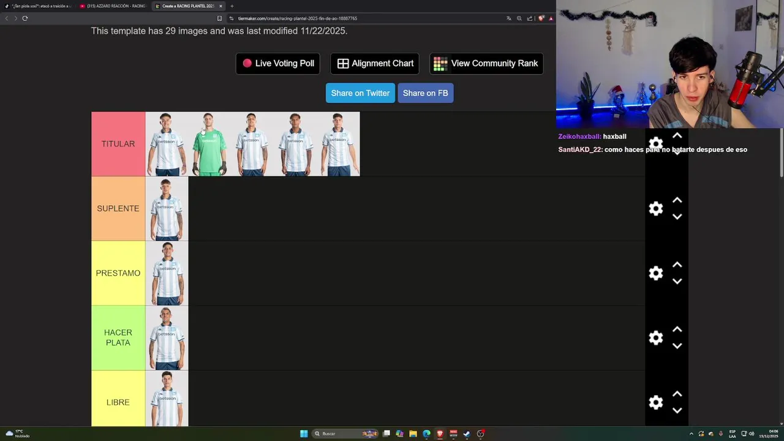784x441 pixels.
Task: Click the tiermaker.com address bar
Action: 367,18
